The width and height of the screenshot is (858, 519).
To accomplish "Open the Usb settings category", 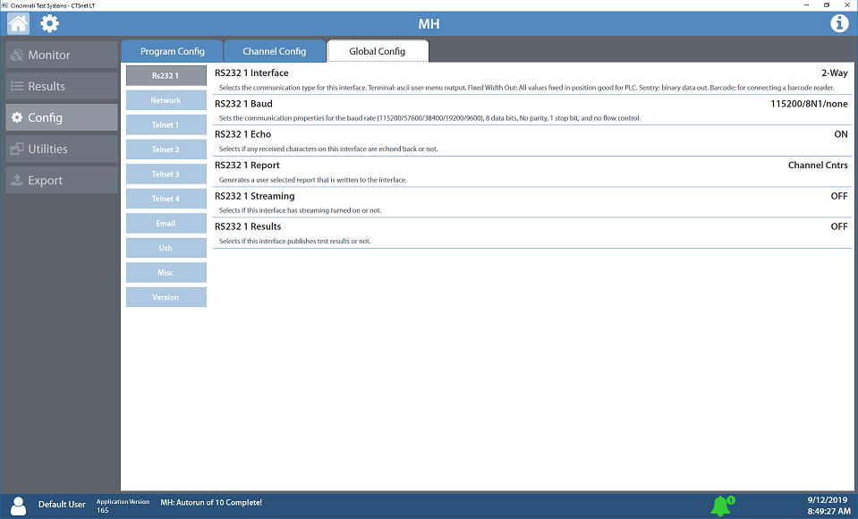I will click(166, 248).
